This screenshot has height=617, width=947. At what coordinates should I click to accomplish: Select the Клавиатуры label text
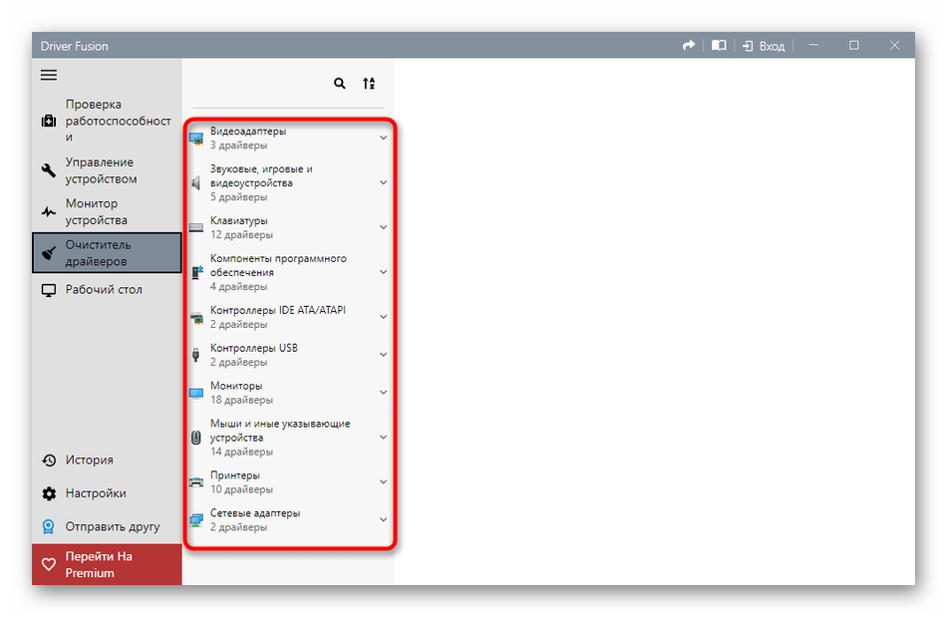[x=239, y=220]
